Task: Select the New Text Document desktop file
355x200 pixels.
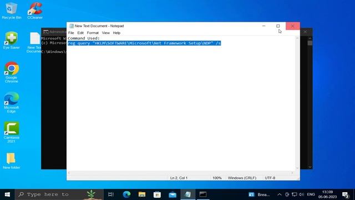Action: 34,43
